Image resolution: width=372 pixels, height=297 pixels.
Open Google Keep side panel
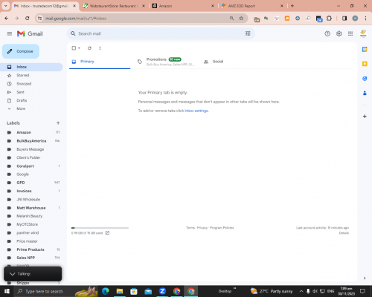coord(365,64)
